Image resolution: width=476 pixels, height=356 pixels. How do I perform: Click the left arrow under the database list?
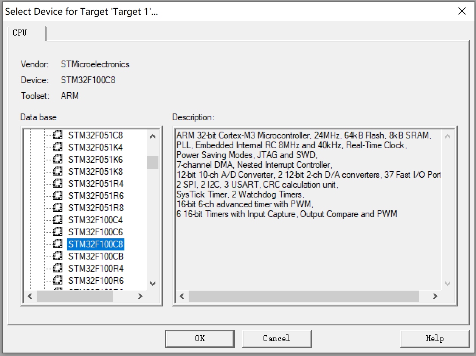[x=30, y=296]
